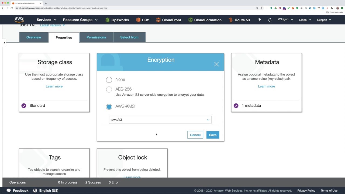Expand the left navigation side panel arrow

click(x=4, y=43)
